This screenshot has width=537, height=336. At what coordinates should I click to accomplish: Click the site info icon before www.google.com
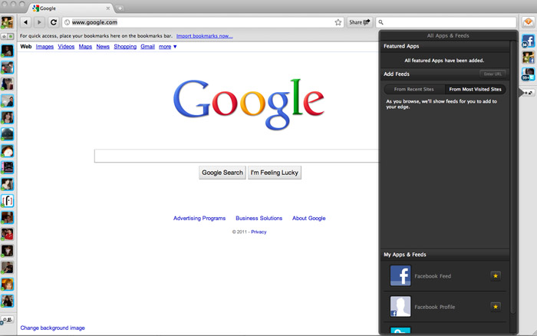click(68, 22)
